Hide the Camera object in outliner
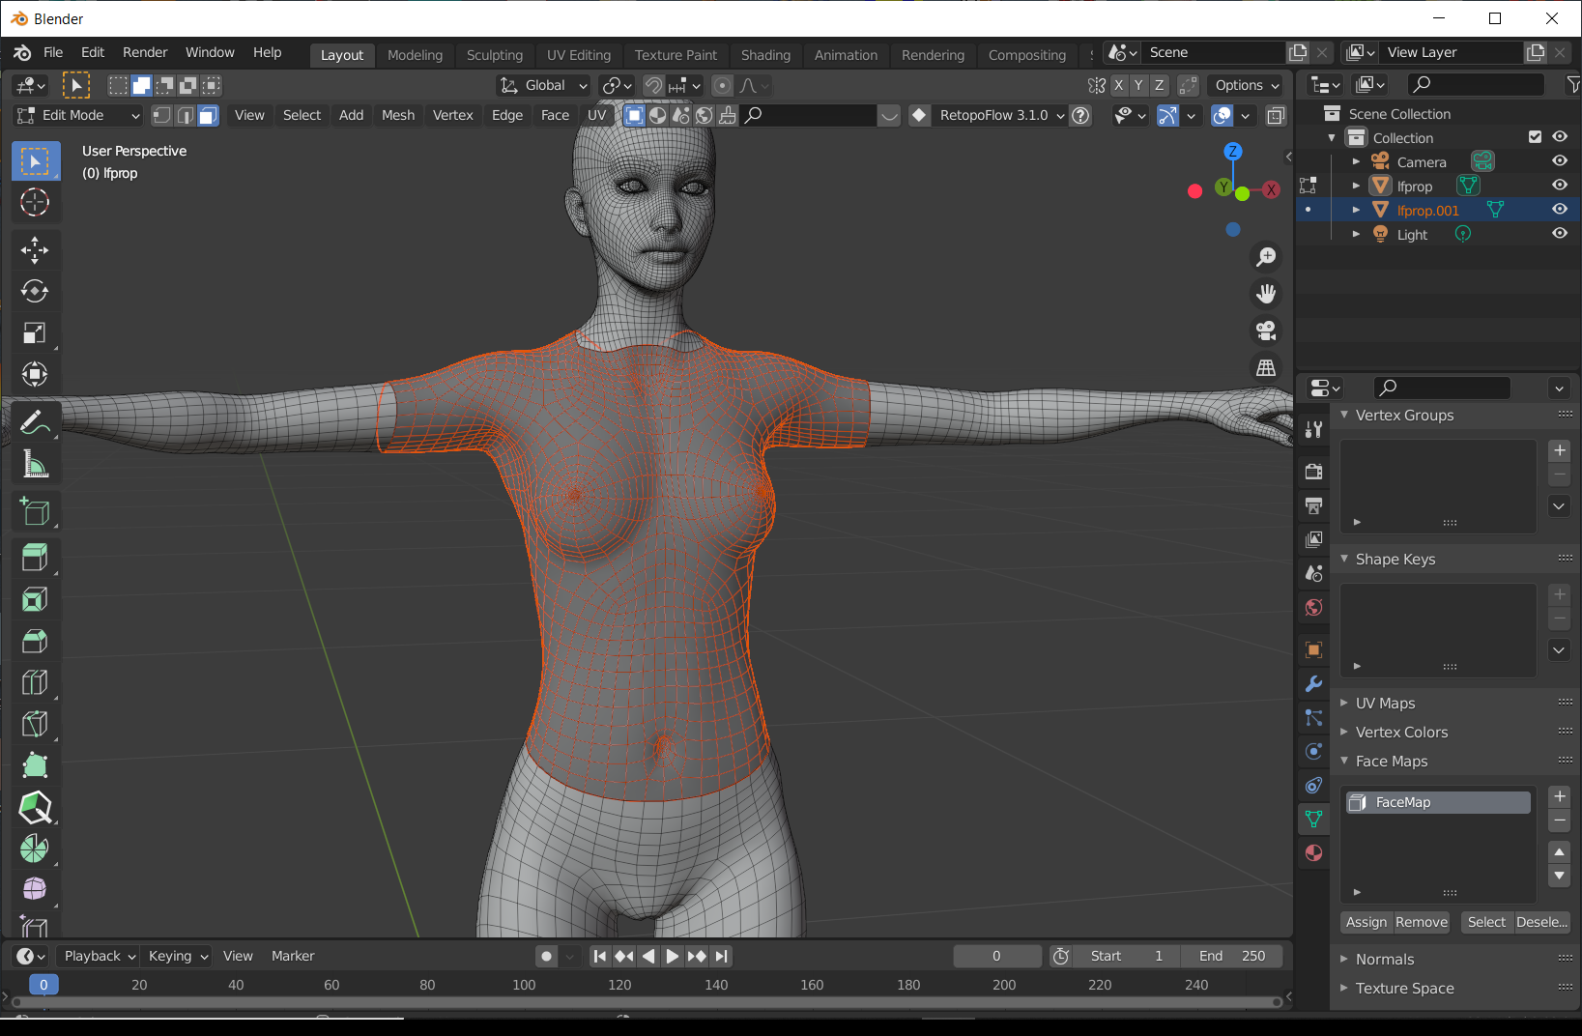This screenshot has width=1582, height=1036. point(1559,161)
